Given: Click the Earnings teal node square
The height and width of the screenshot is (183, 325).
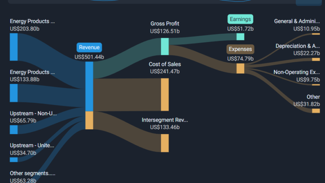Looking at the screenshot, I should tap(240, 37).
